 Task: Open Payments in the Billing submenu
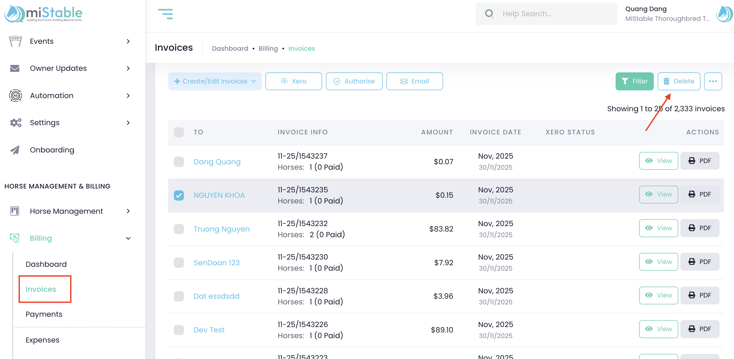44,314
